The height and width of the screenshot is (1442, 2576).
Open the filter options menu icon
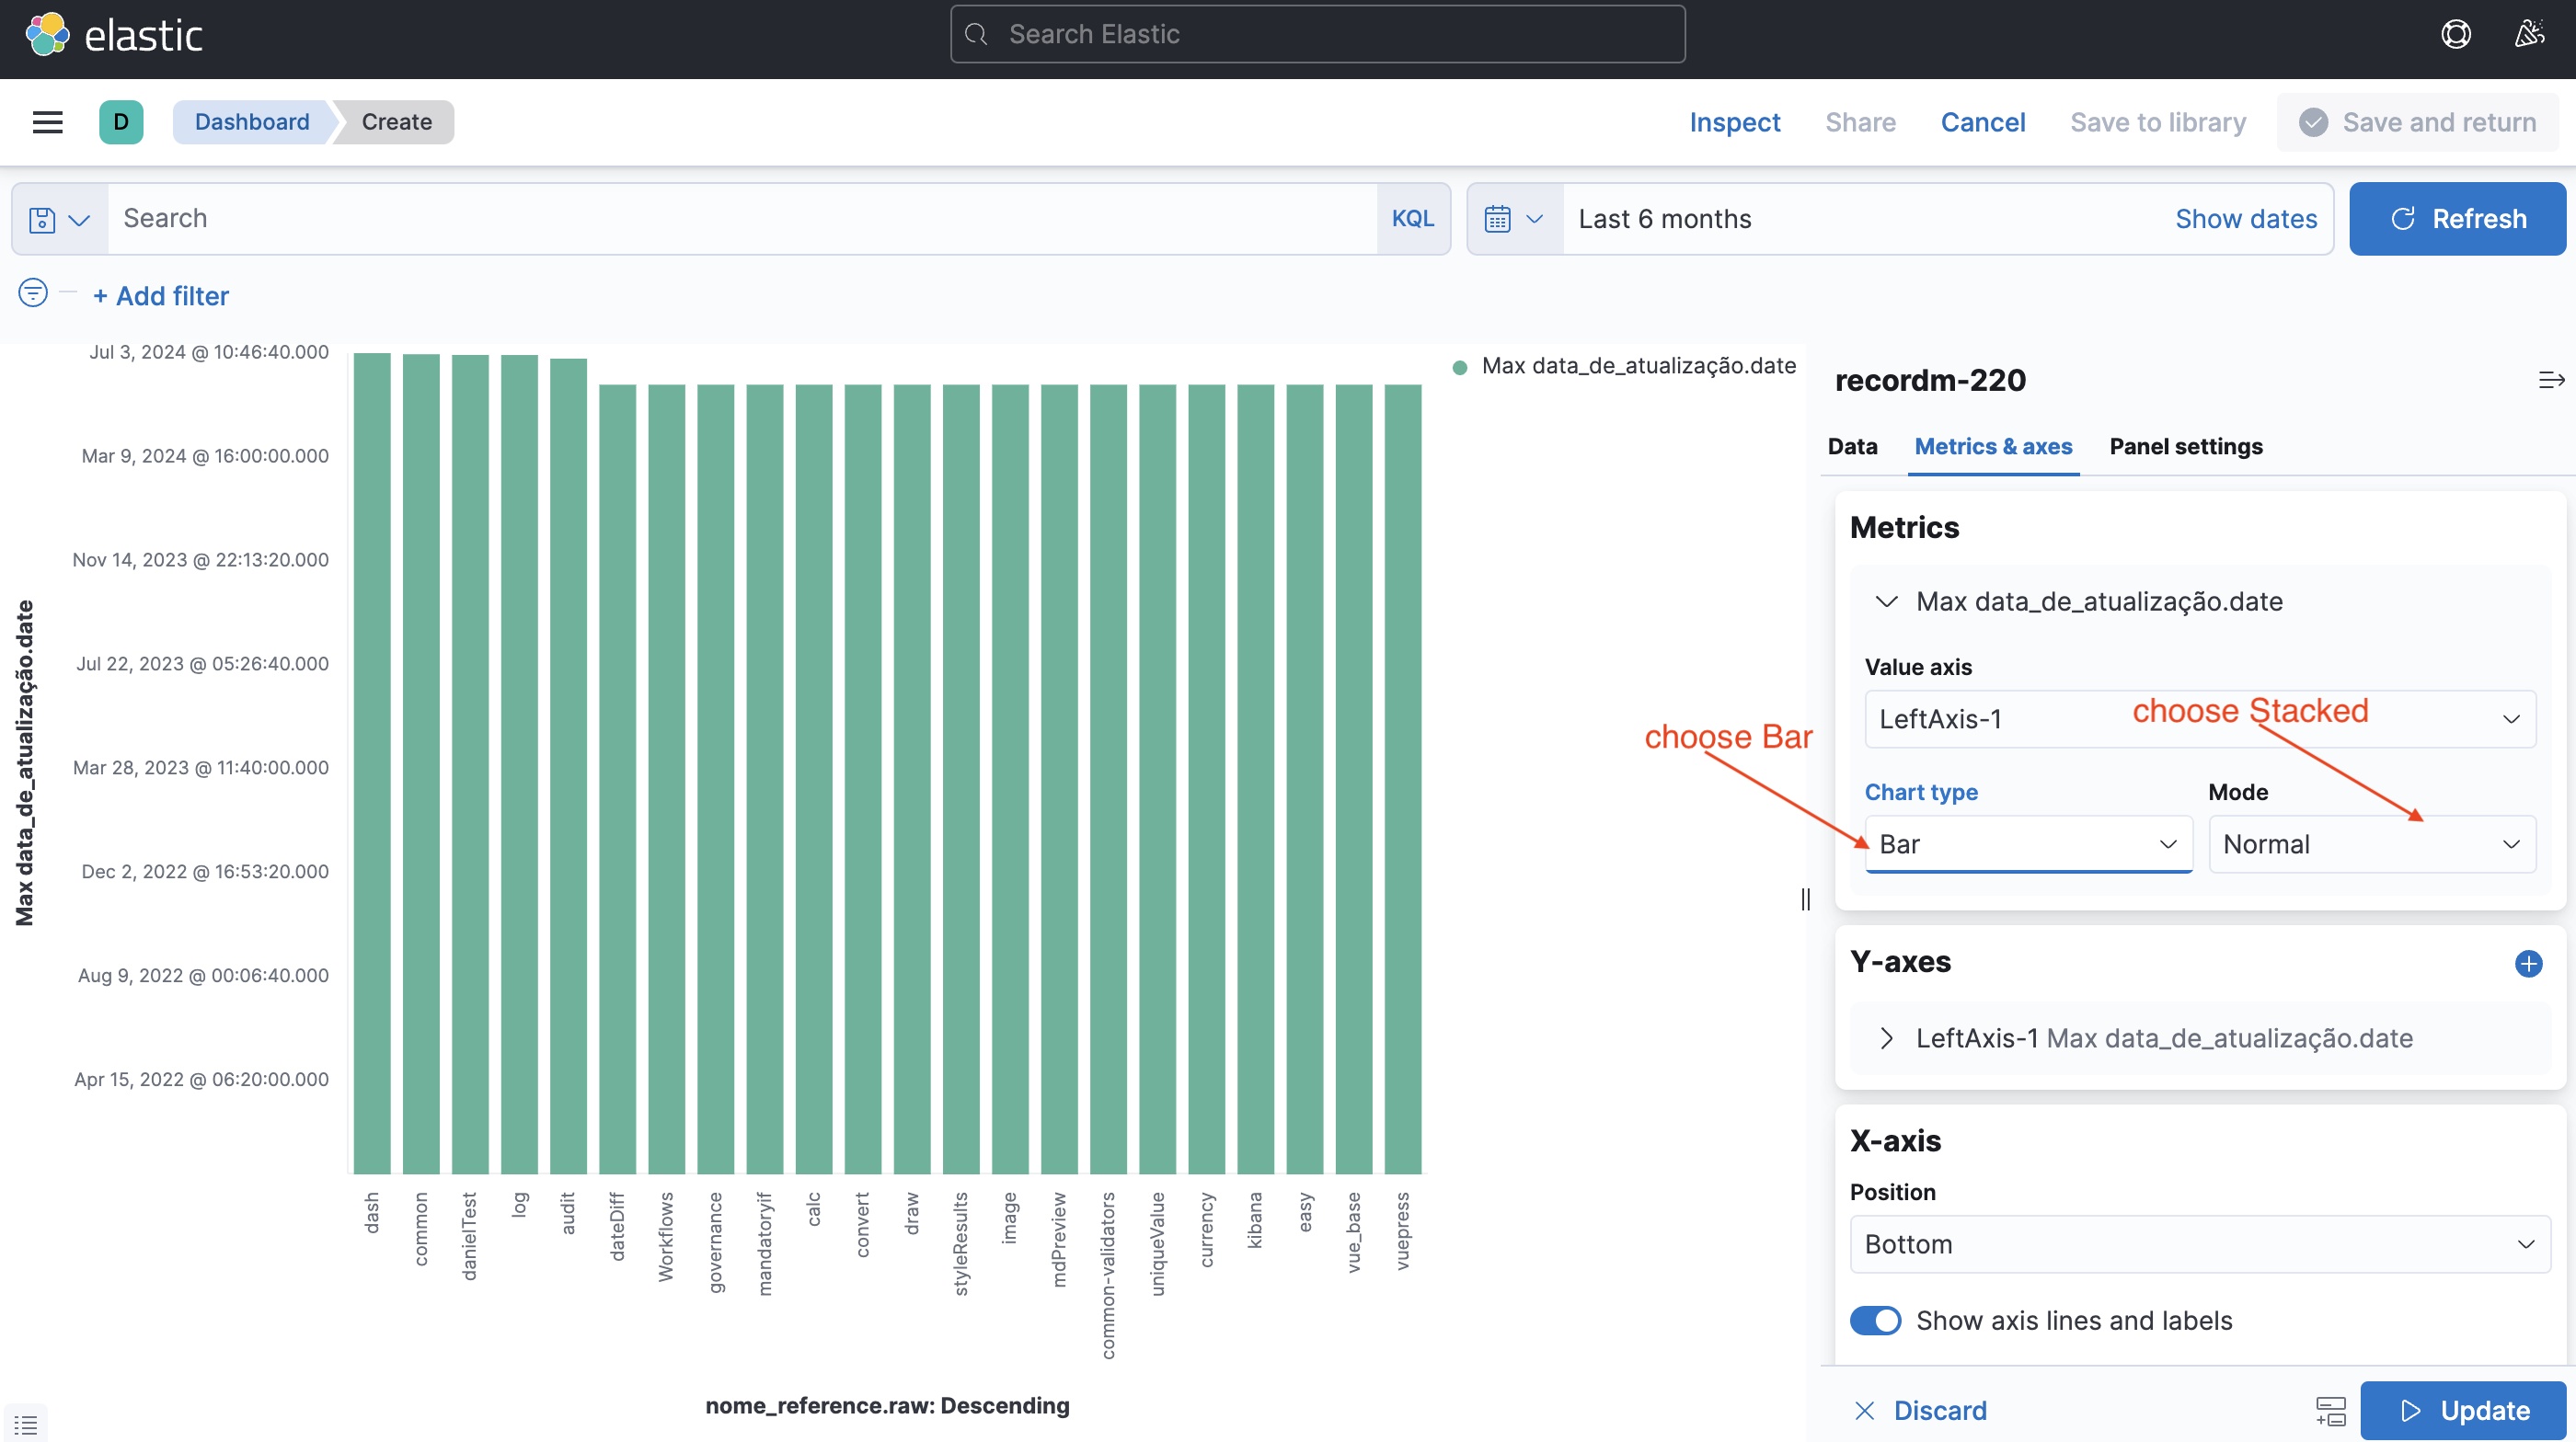click(x=33, y=292)
